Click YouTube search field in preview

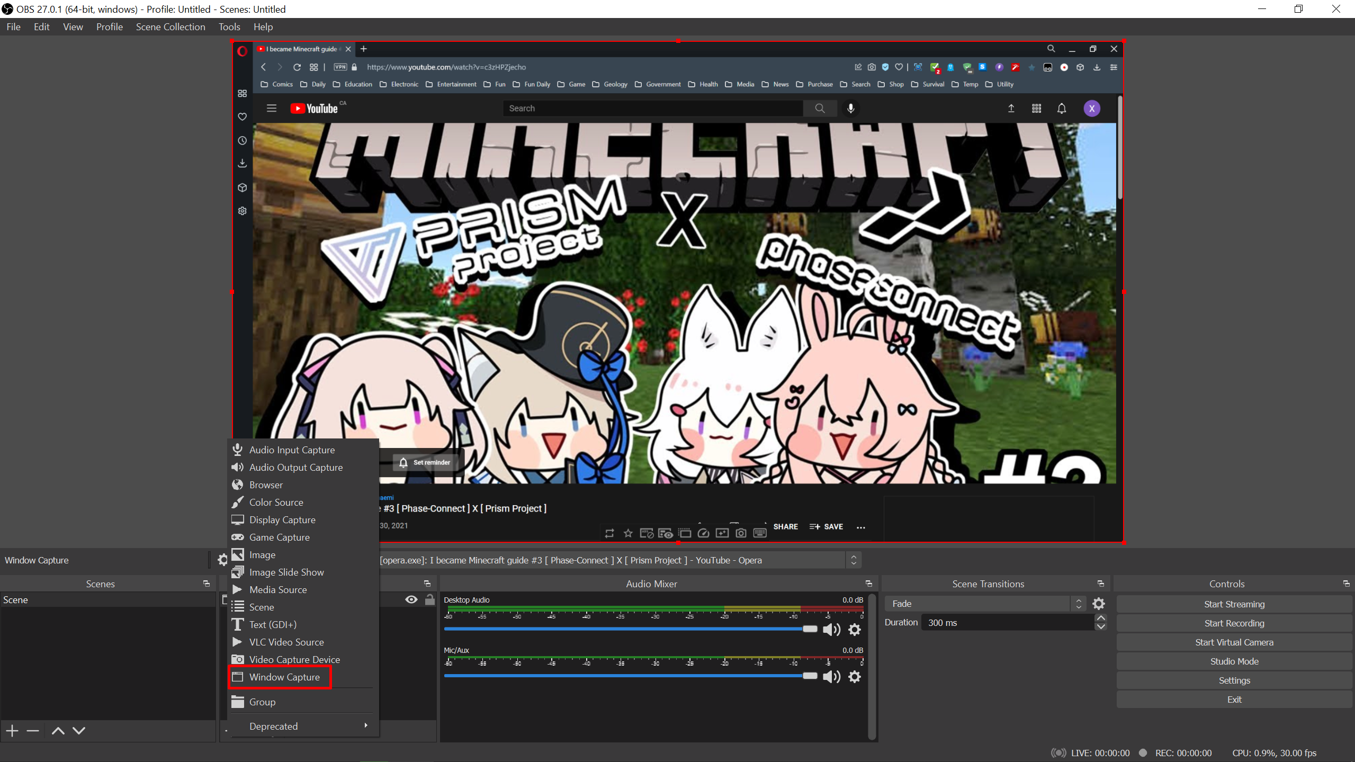point(652,108)
